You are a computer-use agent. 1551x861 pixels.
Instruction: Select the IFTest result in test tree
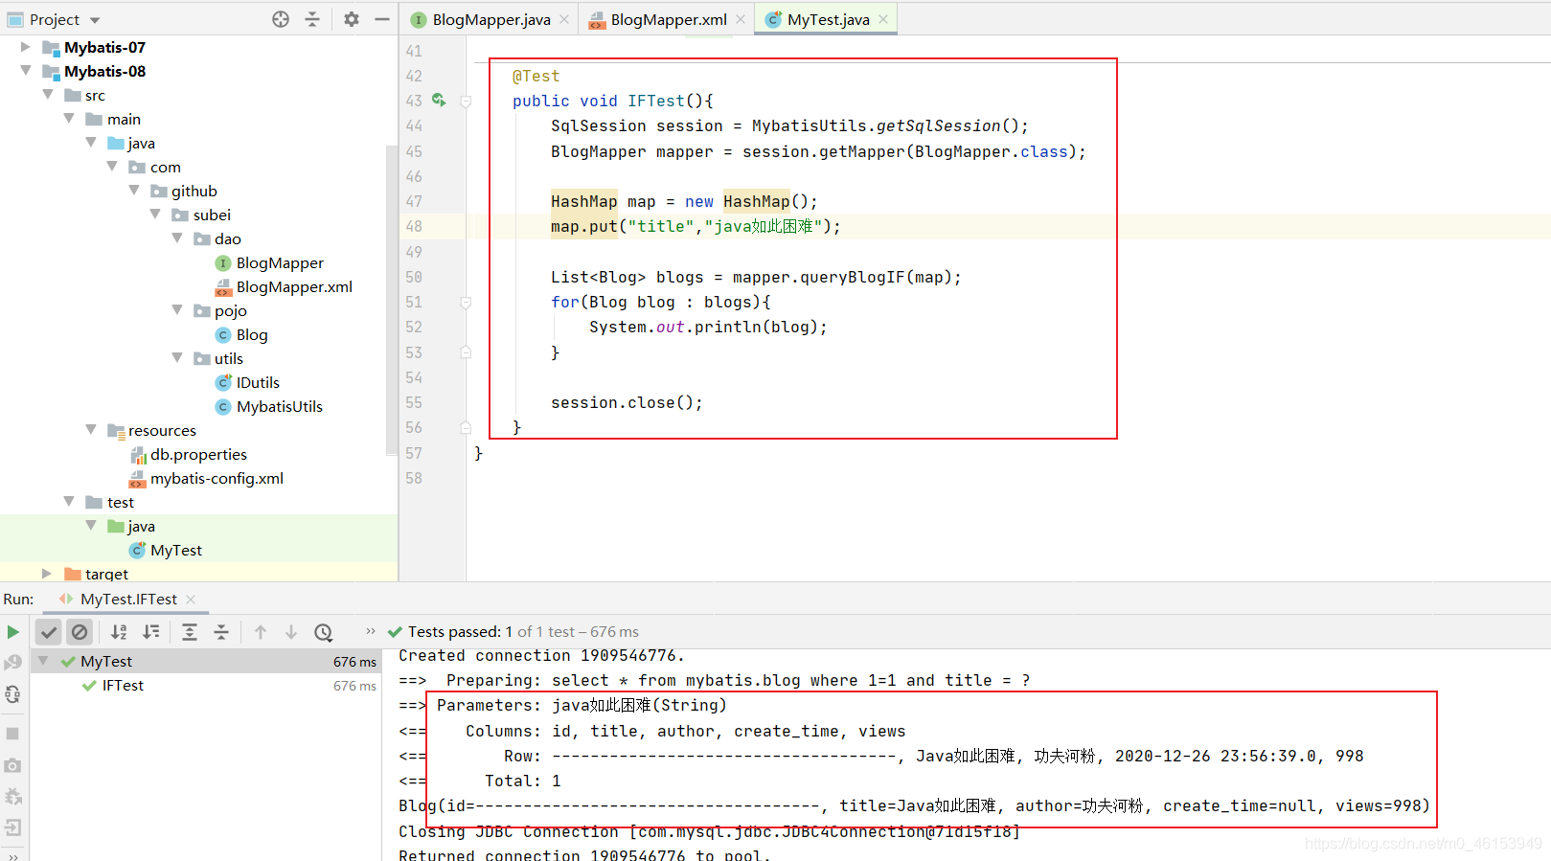tap(123, 686)
